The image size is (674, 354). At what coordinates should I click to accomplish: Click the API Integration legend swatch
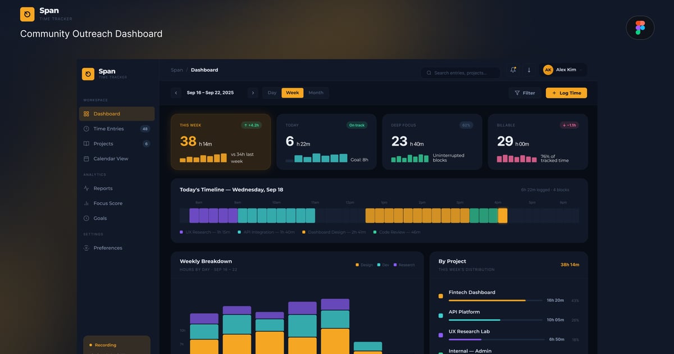click(240, 232)
